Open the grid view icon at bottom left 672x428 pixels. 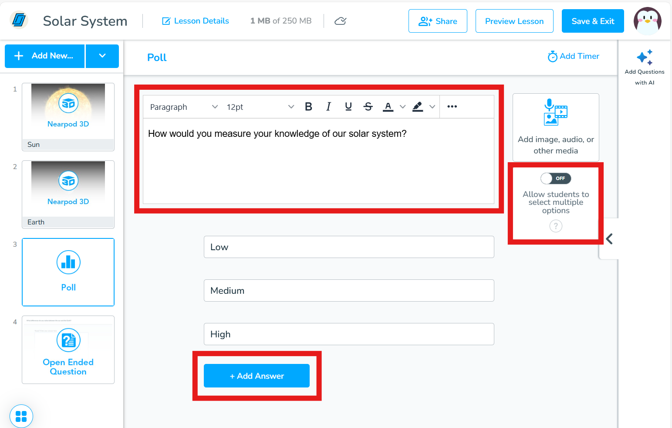21,416
